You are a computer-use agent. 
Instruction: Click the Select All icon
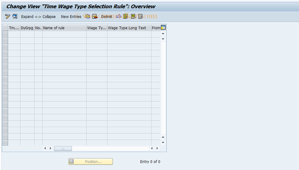click(x=126, y=16)
